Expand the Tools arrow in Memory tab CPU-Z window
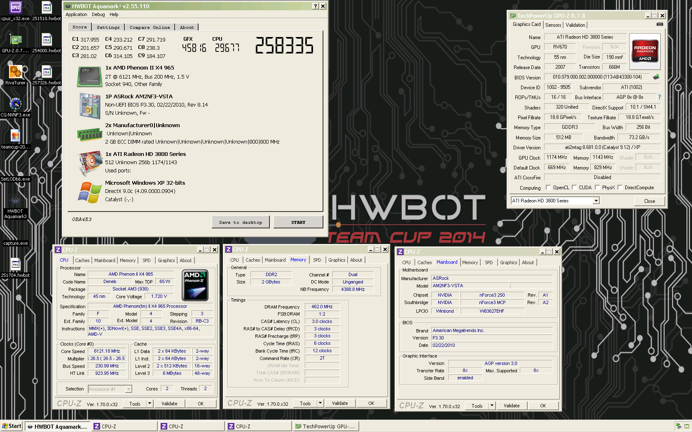This screenshot has height=432, width=692. click(x=320, y=403)
